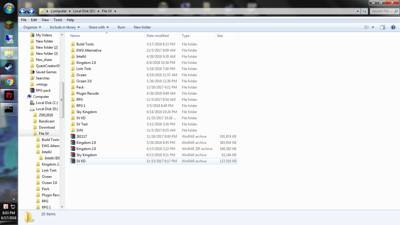Image resolution: width=400 pixels, height=225 pixels.
Task: Open the Include in library dropdown
Action: coord(65,27)
